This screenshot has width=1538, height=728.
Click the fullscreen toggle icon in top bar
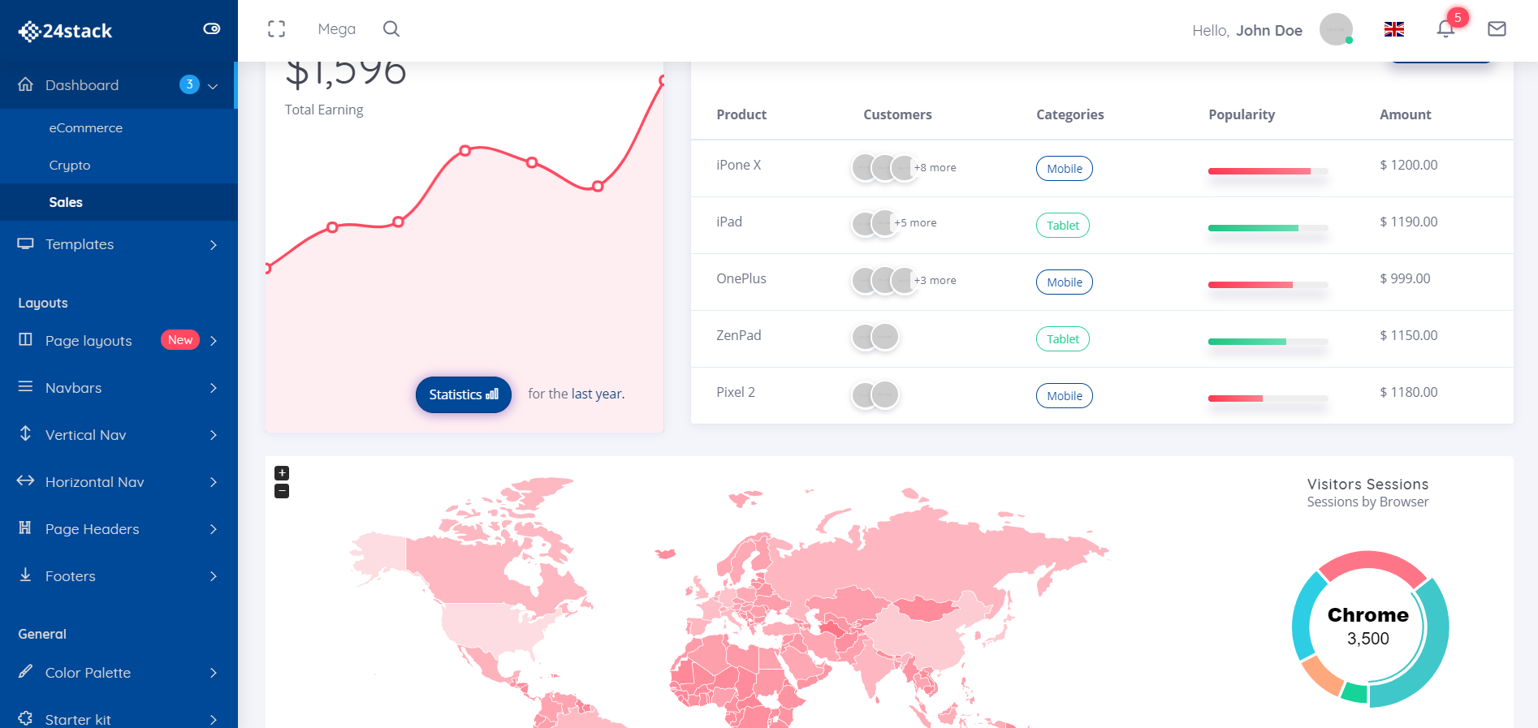click(276, 29)
